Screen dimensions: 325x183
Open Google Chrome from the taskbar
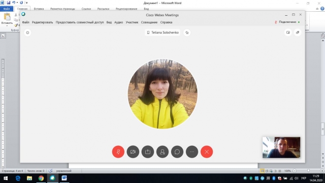[41, 178]
